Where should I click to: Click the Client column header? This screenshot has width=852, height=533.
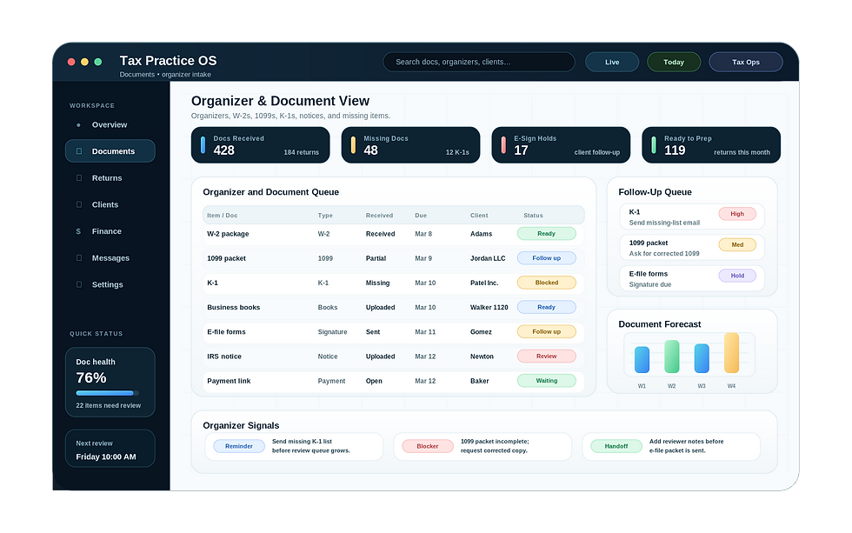[x=479, y=215]
